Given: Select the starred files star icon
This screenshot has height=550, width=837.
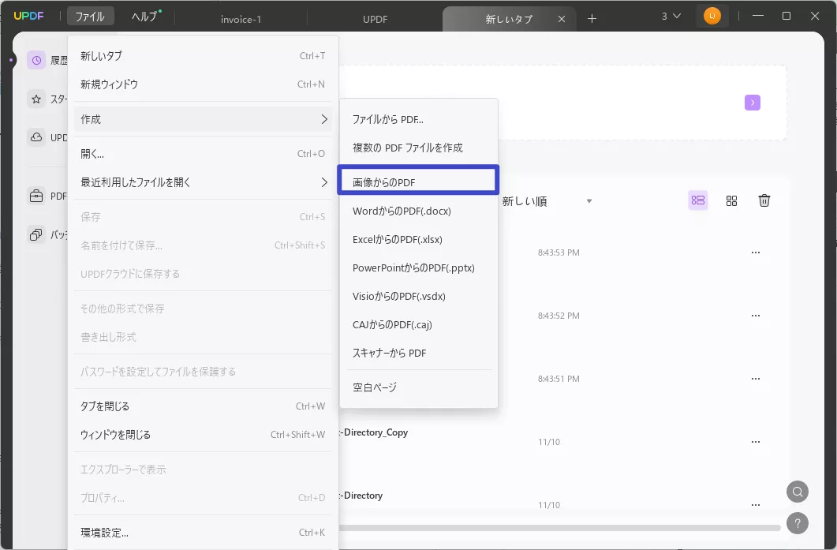Looking at the screenshot, I should (x=36, y=99).
